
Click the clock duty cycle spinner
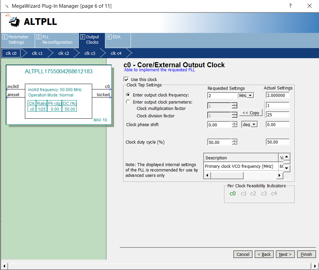[234, 142]
